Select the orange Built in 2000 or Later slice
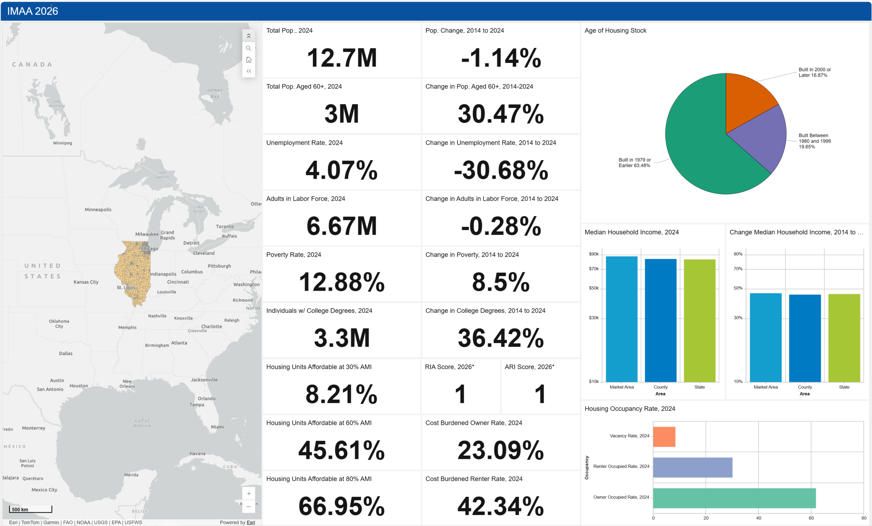 click(747, 97)
